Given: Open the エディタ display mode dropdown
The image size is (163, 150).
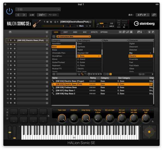Looking at the screenshot, I should [x=142, y=15].
